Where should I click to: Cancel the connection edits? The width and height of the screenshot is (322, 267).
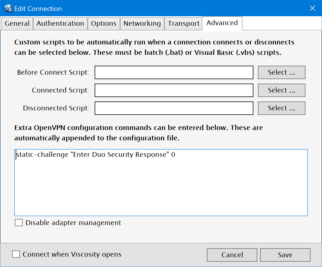point(232,255)
